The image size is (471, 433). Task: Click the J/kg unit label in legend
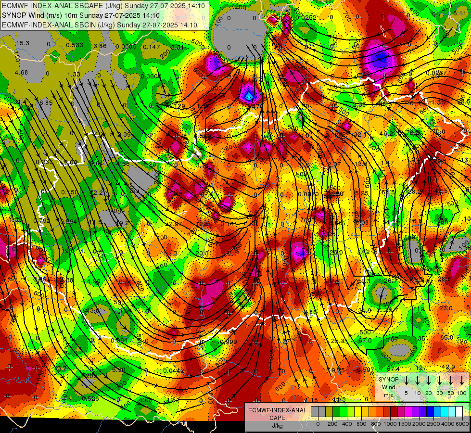point(277,426)
